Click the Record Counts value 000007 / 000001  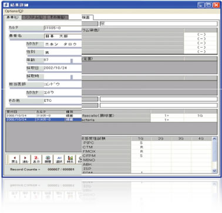pos(61,169)
